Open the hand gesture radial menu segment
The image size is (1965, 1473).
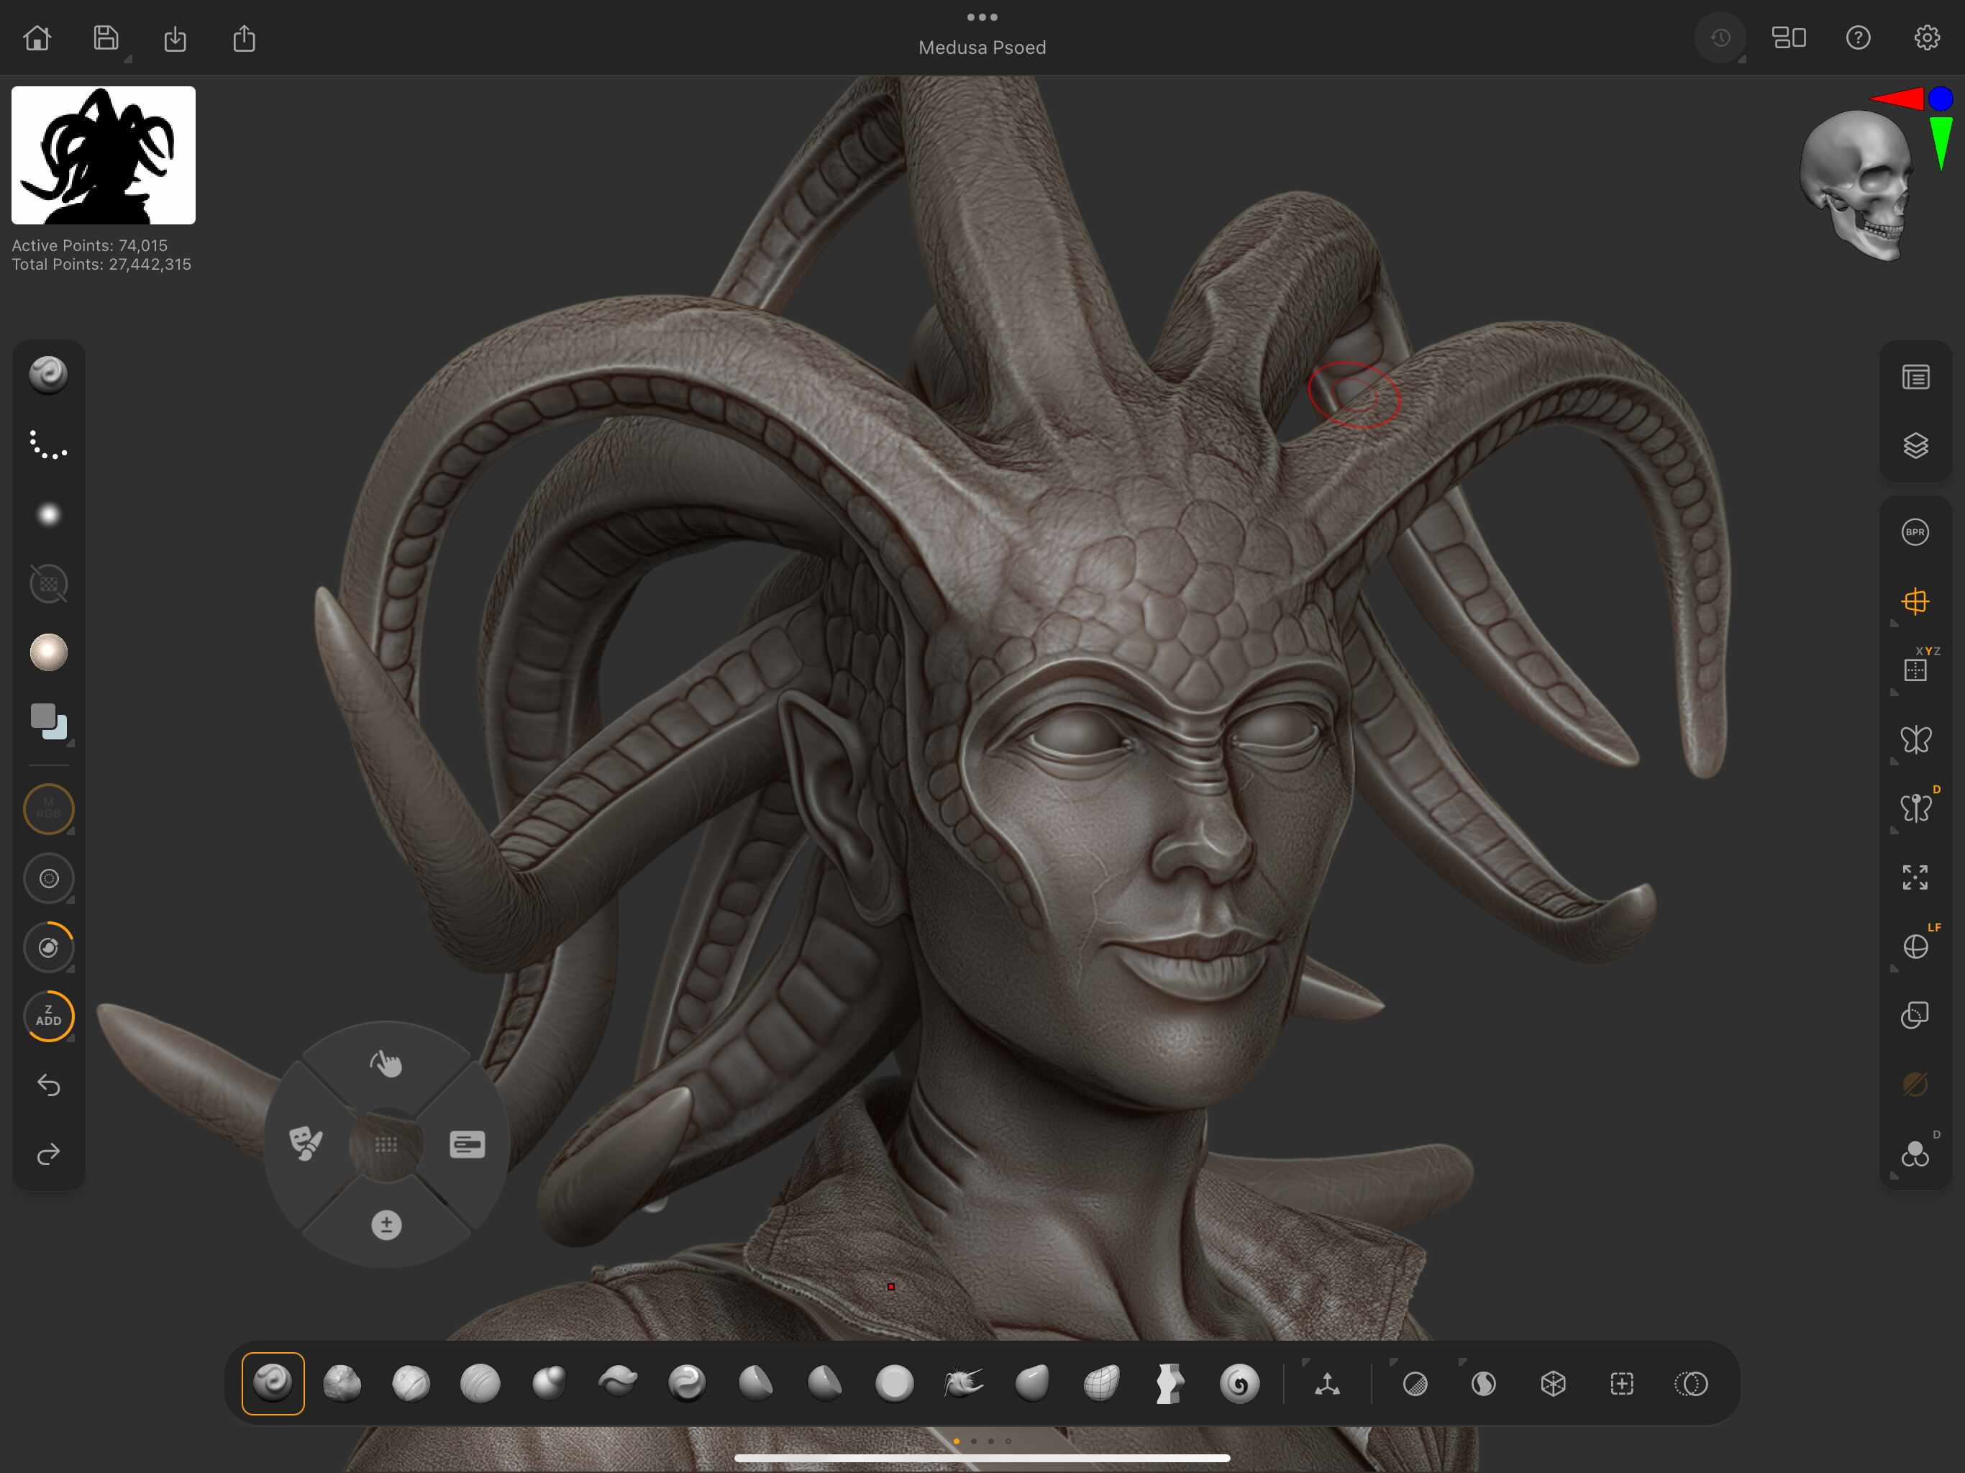386,1062
